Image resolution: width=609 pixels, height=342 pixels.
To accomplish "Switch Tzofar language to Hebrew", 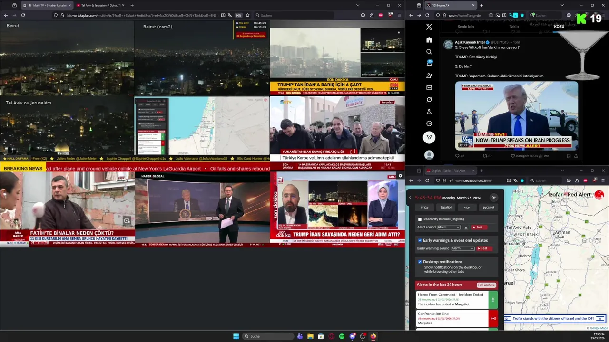I will point(424,207).
